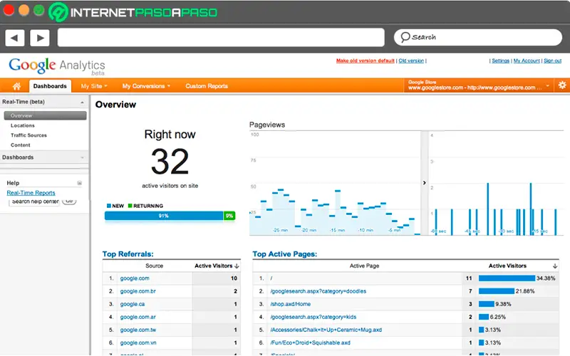Open the Real-Time Reports help link

(x=31, y=193)
